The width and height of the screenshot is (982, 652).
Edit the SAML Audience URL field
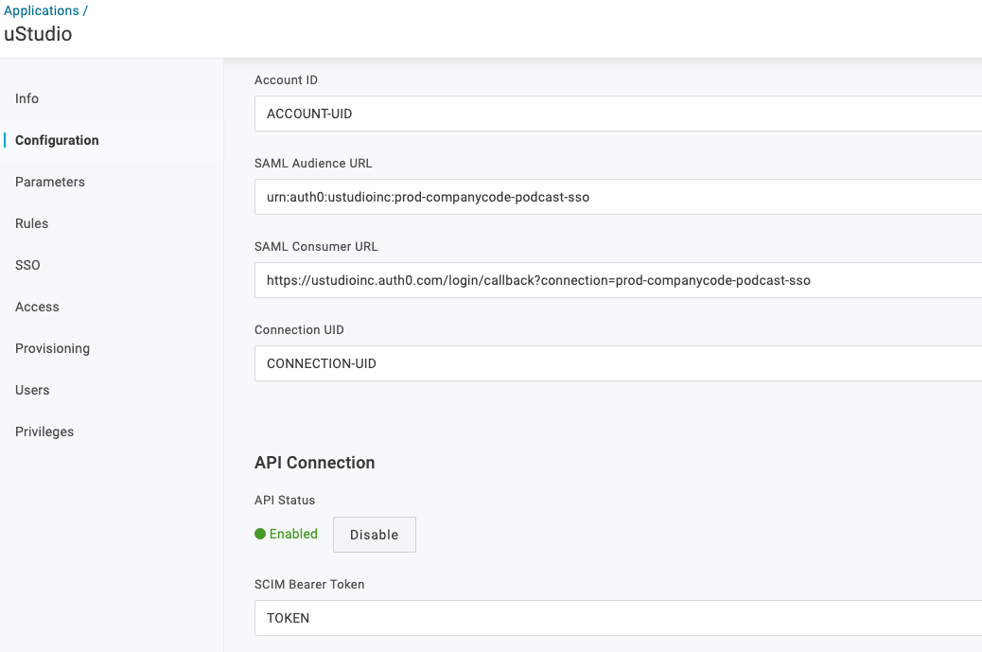pyautogui.click(x=618, y=197)
